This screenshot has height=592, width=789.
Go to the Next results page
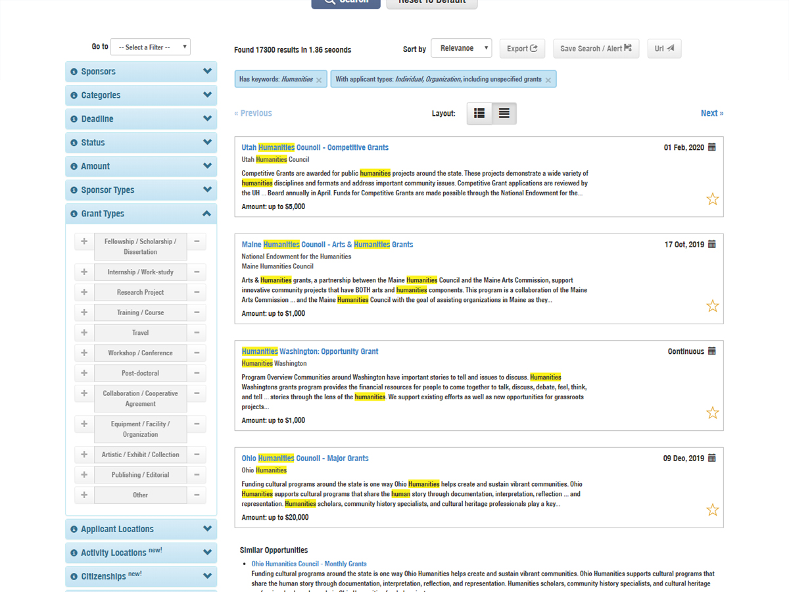click(x=711, y=113)
